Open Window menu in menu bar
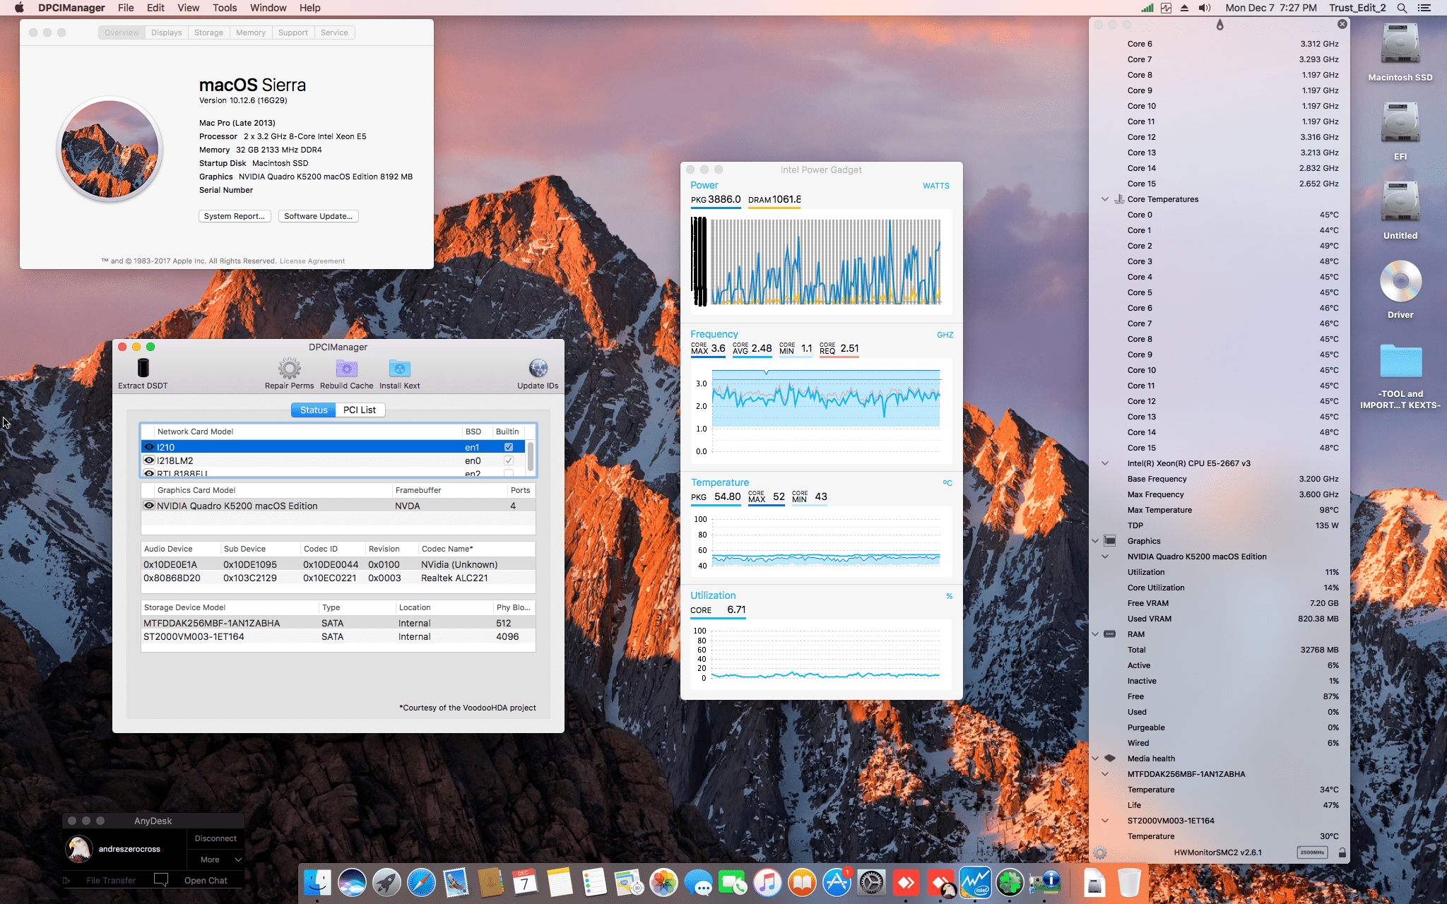The height and width of the screenshot is (904, 1447). [x=268, y=8]
